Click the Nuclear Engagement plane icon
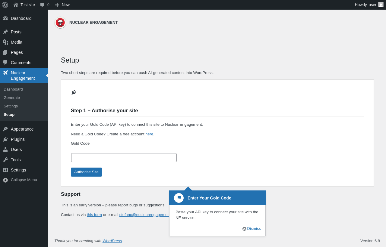 coord(5,73)
